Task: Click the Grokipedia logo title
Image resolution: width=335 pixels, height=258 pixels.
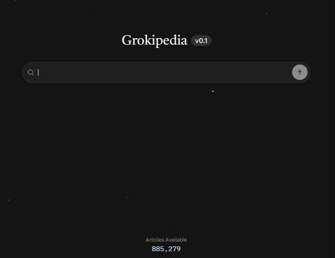Action: tap(154, 40)
